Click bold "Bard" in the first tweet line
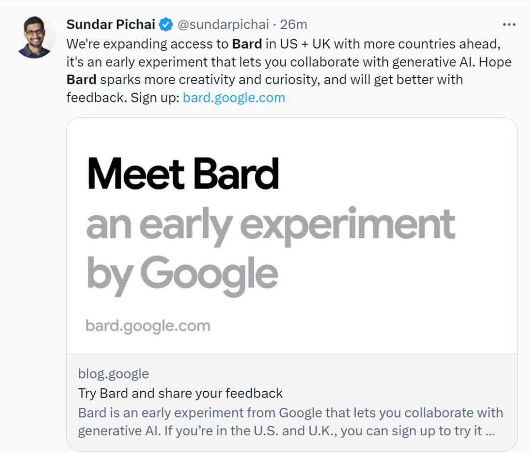530x453 pixels. pos(247,44)
